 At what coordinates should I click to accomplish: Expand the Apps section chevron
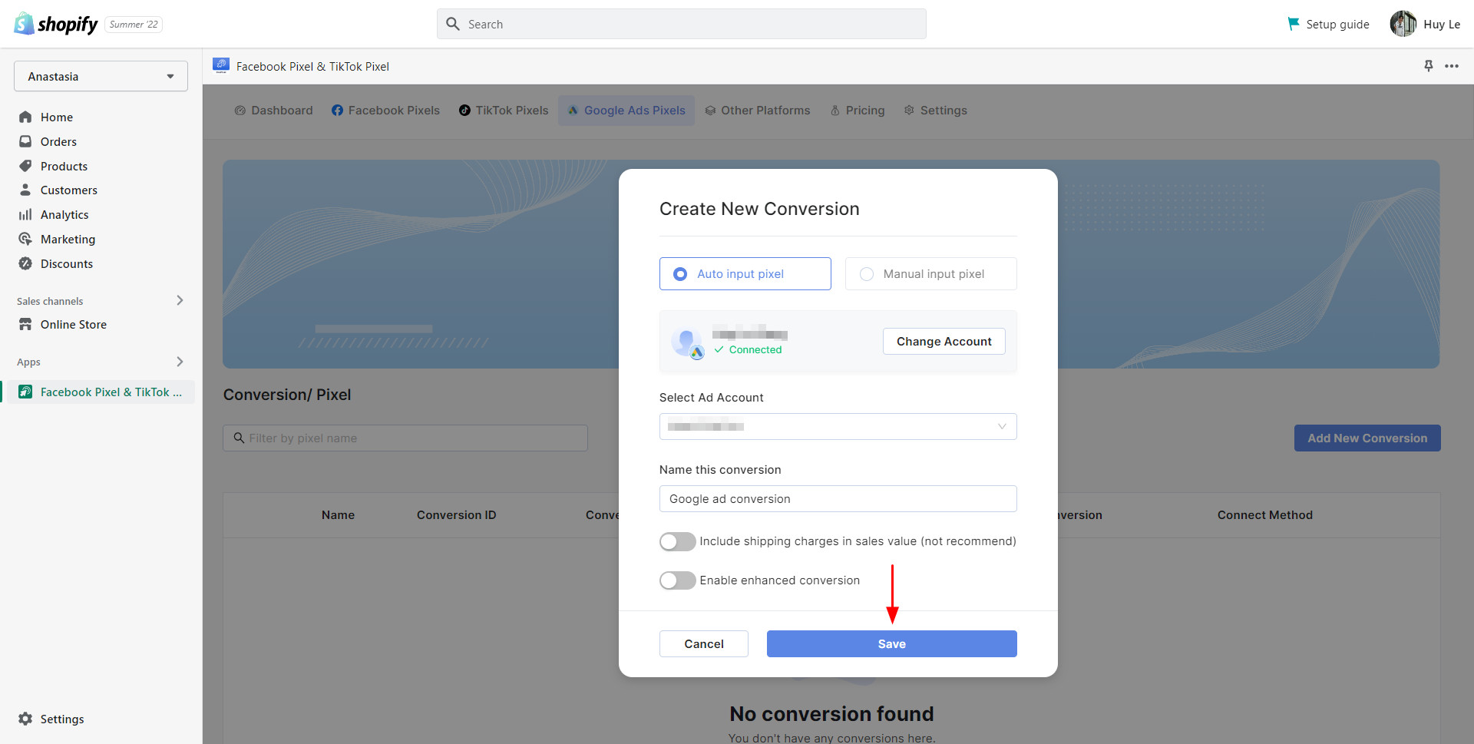click(180, 362)
